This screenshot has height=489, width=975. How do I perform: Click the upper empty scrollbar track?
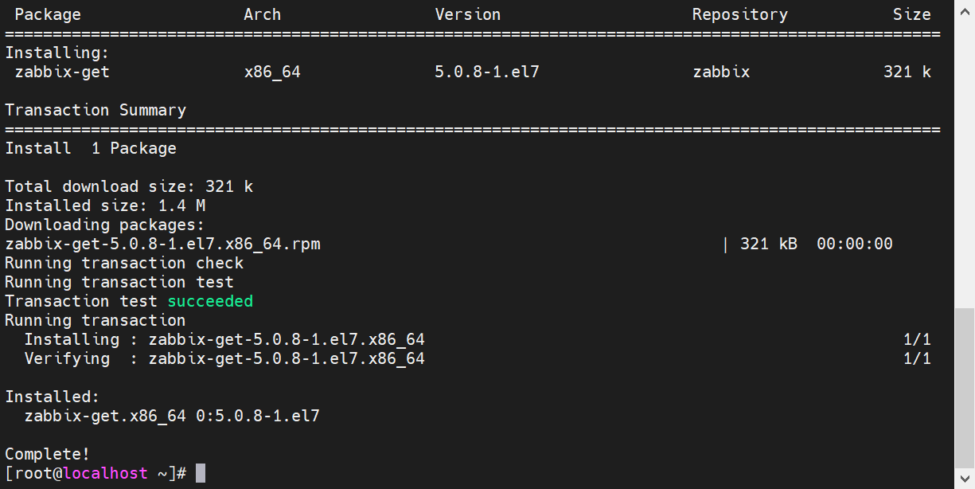coord(964,151)
